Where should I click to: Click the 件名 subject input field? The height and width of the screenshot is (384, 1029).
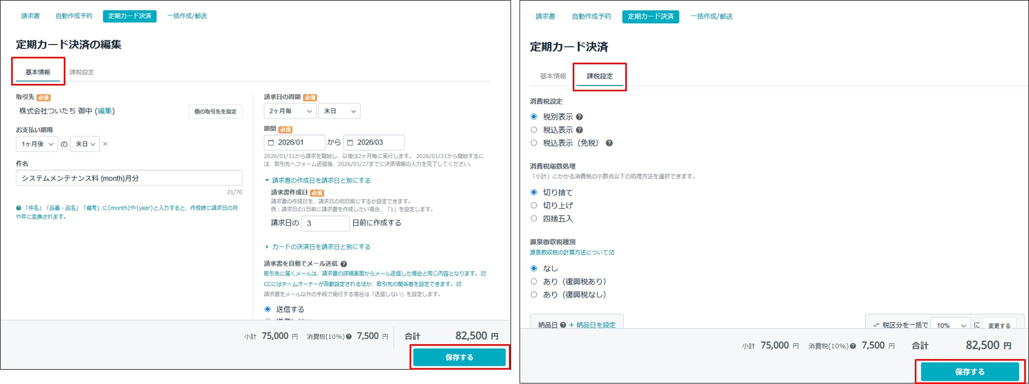(129, 178)
